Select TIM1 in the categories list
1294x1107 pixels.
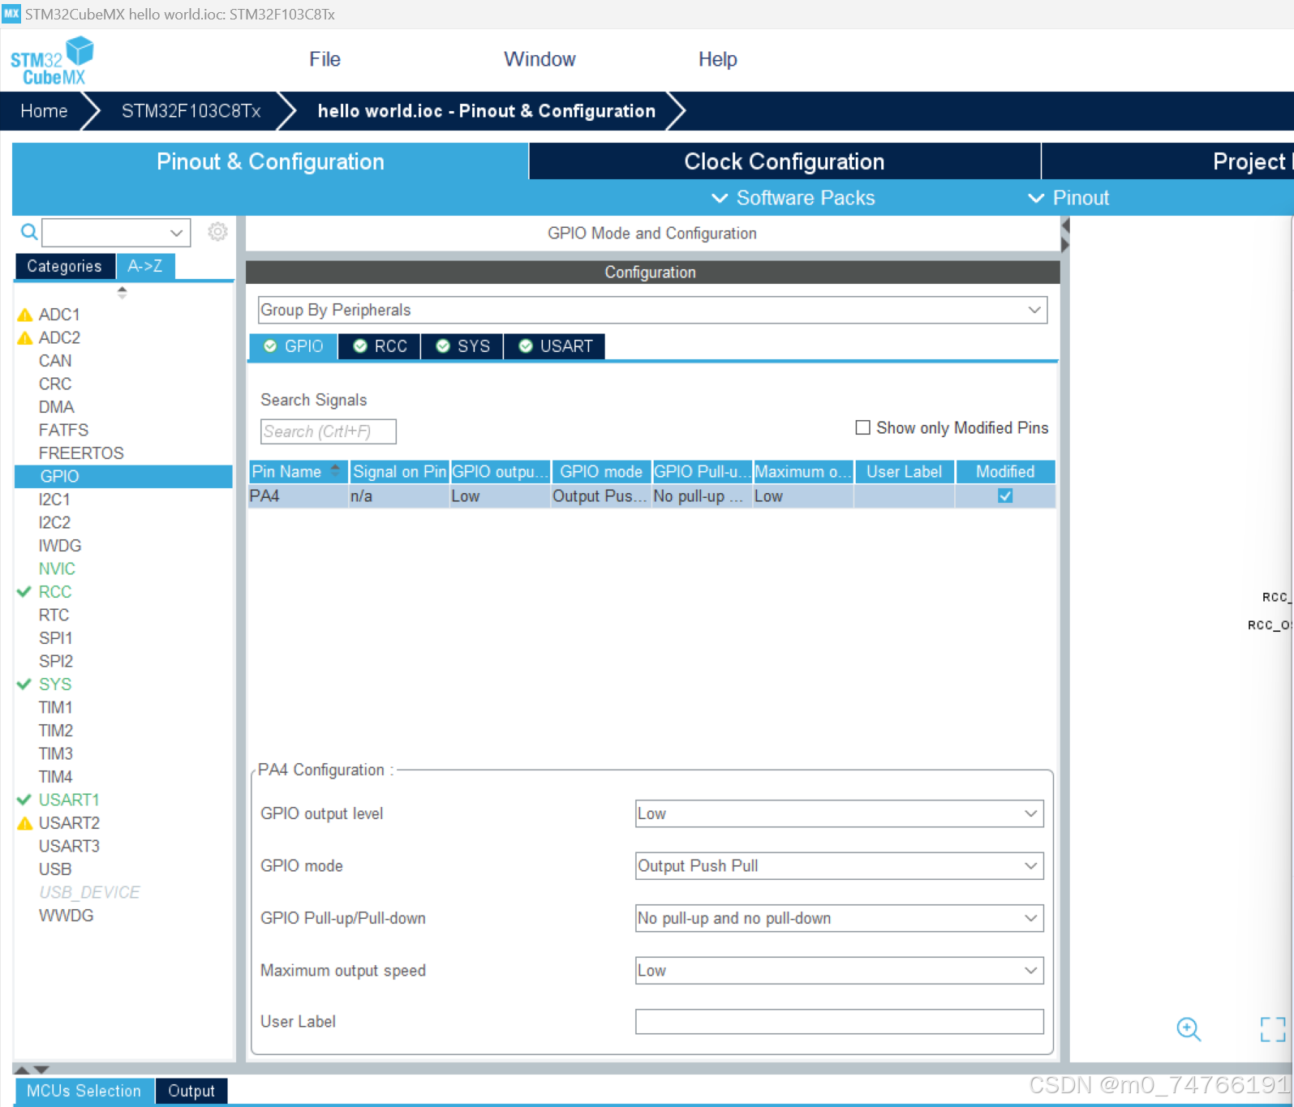56,708
